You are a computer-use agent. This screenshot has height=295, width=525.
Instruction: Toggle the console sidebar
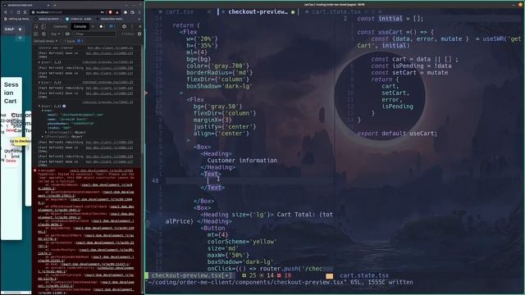coord(36,34)
